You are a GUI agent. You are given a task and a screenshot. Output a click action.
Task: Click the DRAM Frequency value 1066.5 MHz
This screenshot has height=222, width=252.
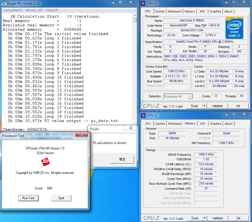click(x=206, y=154)
